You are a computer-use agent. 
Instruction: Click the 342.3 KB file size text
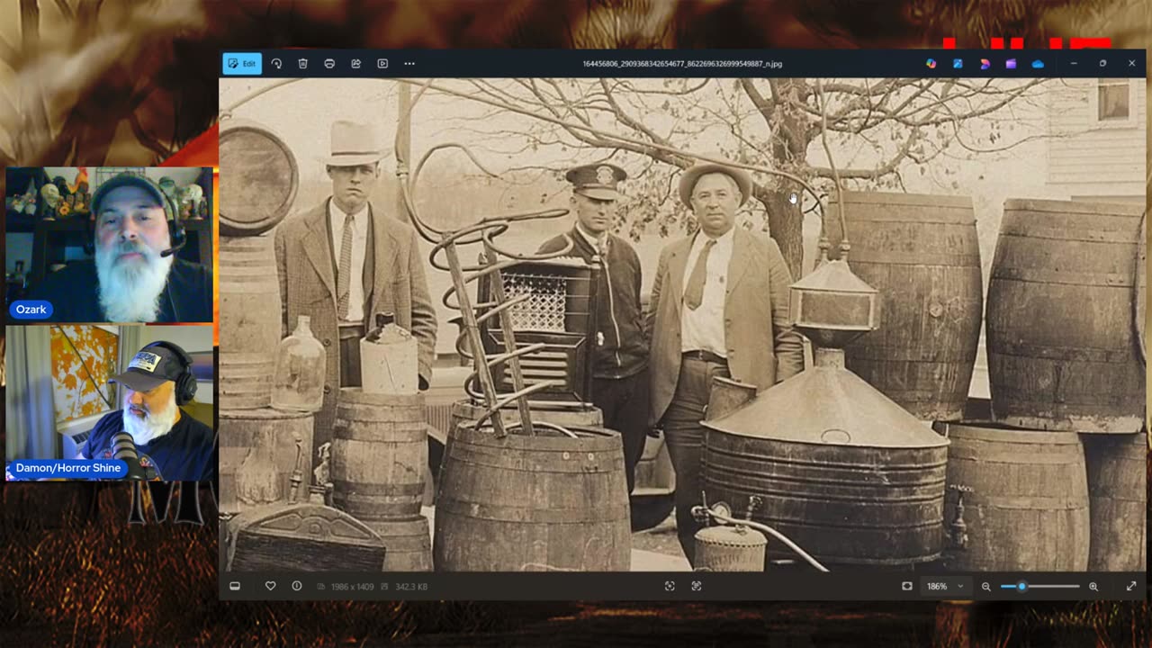pyautogui.click(x=411, y=587)
